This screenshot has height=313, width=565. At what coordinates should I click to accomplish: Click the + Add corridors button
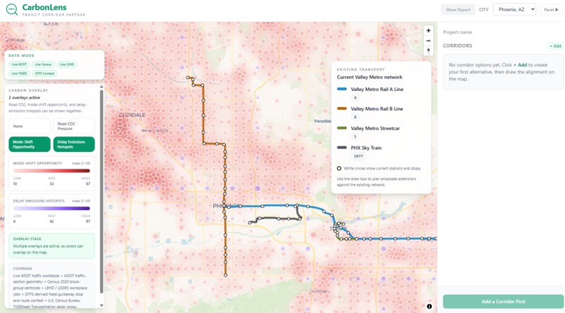555,46
